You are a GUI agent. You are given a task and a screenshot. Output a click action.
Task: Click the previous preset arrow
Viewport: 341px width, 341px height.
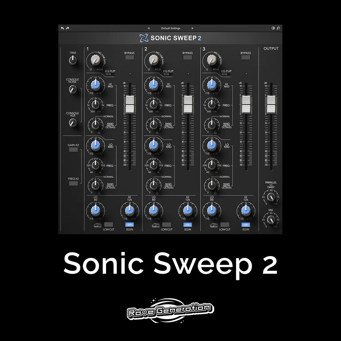[149, 28]
